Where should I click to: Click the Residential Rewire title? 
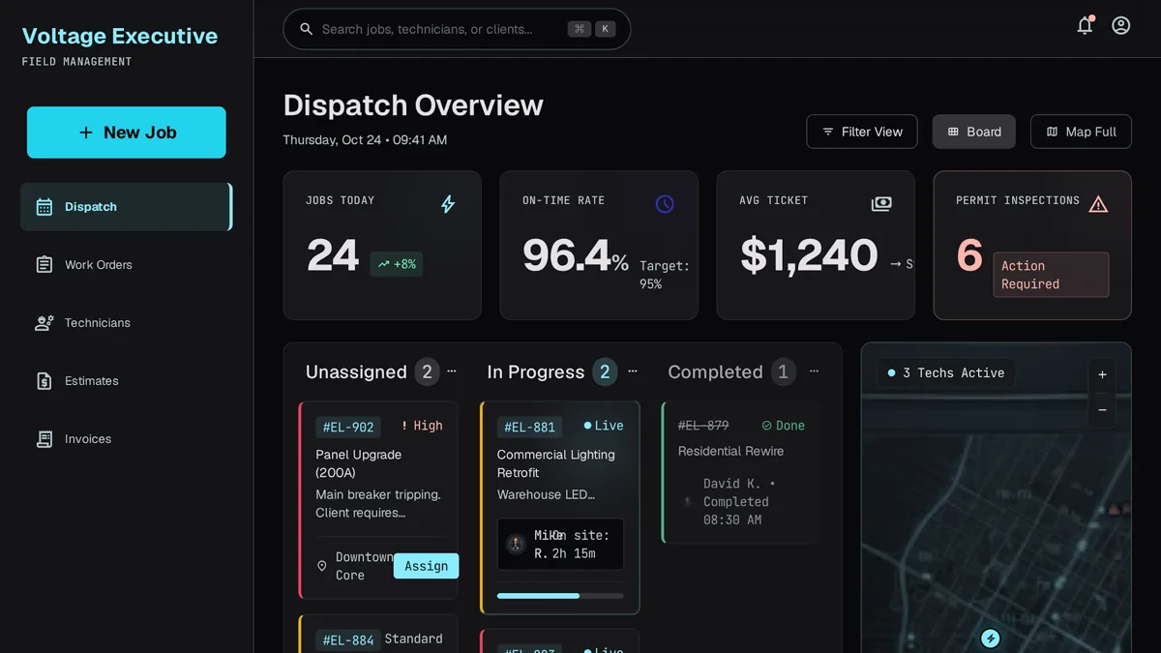tap(730, 451)
